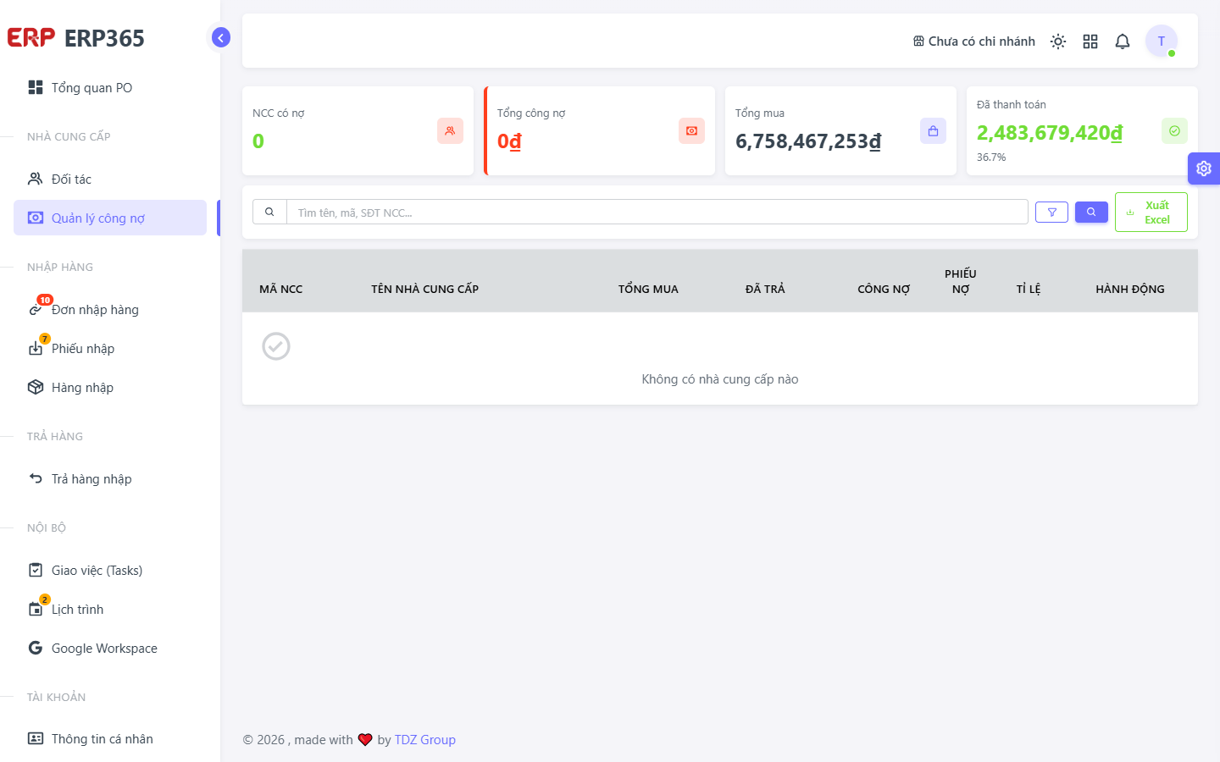Click Đơn nhập hàng link icon with badge 10

click(x=36, y=309)
